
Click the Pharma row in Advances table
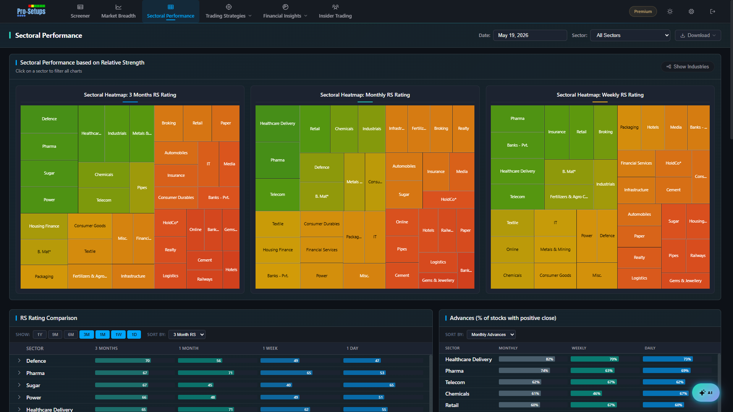pyautogui.click(x=578, y=371)
